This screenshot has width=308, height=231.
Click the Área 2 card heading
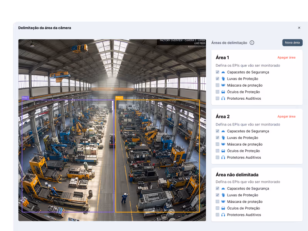[x=223, y=117]
